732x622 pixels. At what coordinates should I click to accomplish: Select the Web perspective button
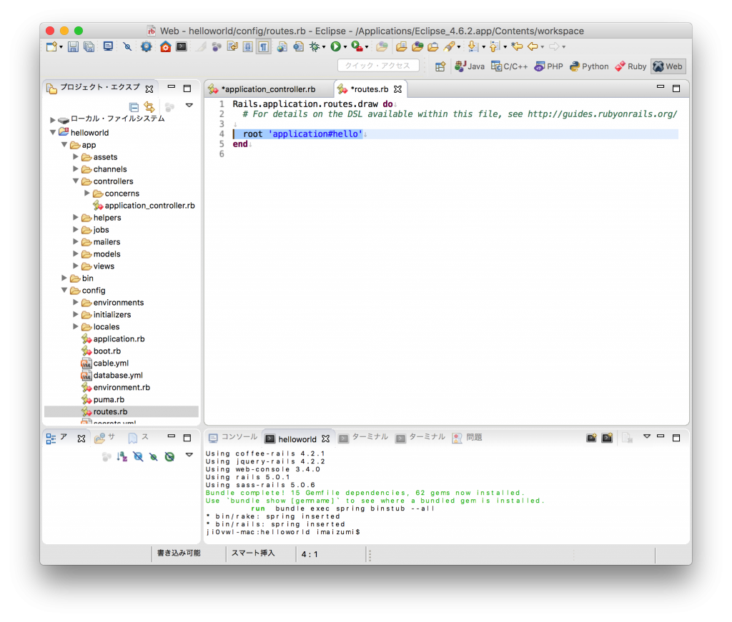pos(668,66)
